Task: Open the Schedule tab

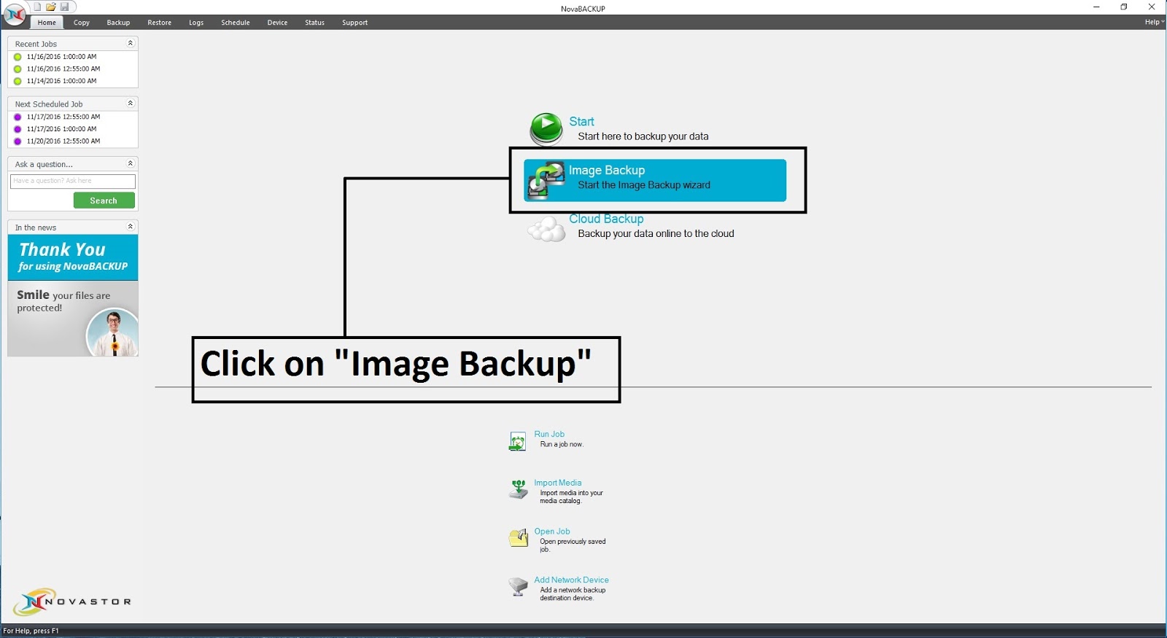Action: click(x=236, y=23)
